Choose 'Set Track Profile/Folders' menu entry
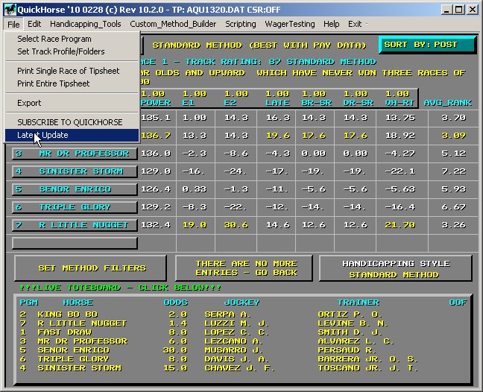This screenshot has width=483, height=392. tap(61, 51)
